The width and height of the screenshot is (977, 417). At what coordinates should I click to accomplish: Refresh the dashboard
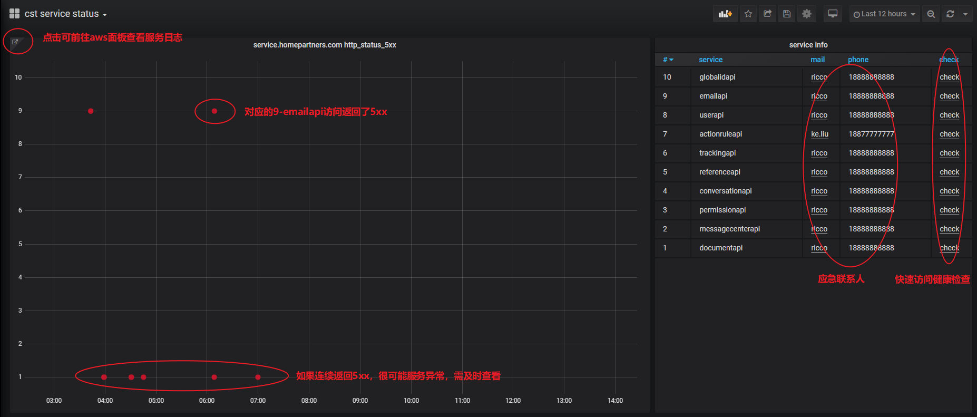[950, 14]
